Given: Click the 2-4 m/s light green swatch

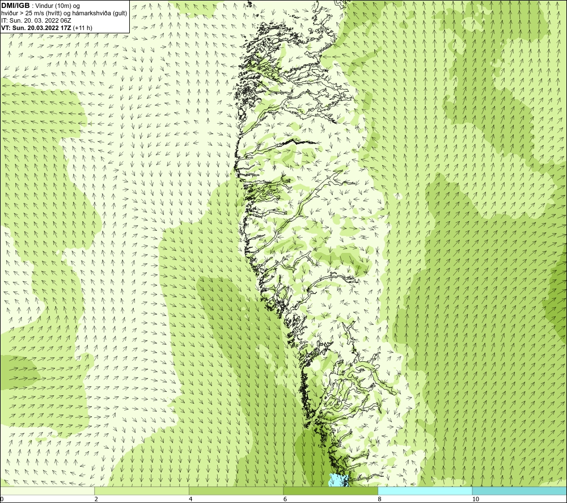Looking at the screenshot, I should point(142,491).
